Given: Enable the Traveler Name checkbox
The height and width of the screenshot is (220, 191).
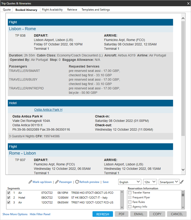Looking at the screenshot, I should pyautogui.click(x=130, y=192).
